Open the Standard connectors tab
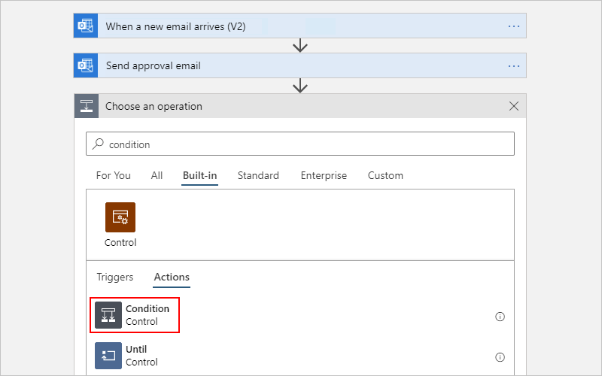Screen dimensions: 602x376 click(258, 175)
